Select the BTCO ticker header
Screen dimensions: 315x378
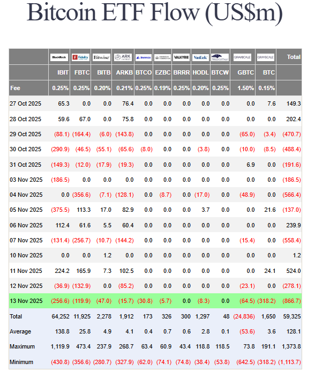tap(144, 72)
